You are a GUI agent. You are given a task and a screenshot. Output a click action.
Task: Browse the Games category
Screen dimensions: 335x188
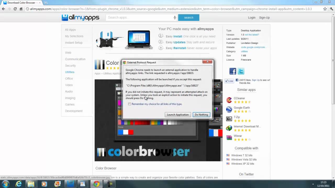(x=70, y=104)
